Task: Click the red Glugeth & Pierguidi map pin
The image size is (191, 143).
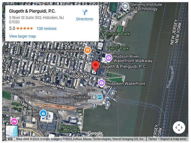Action: click(x=95, y=66)
